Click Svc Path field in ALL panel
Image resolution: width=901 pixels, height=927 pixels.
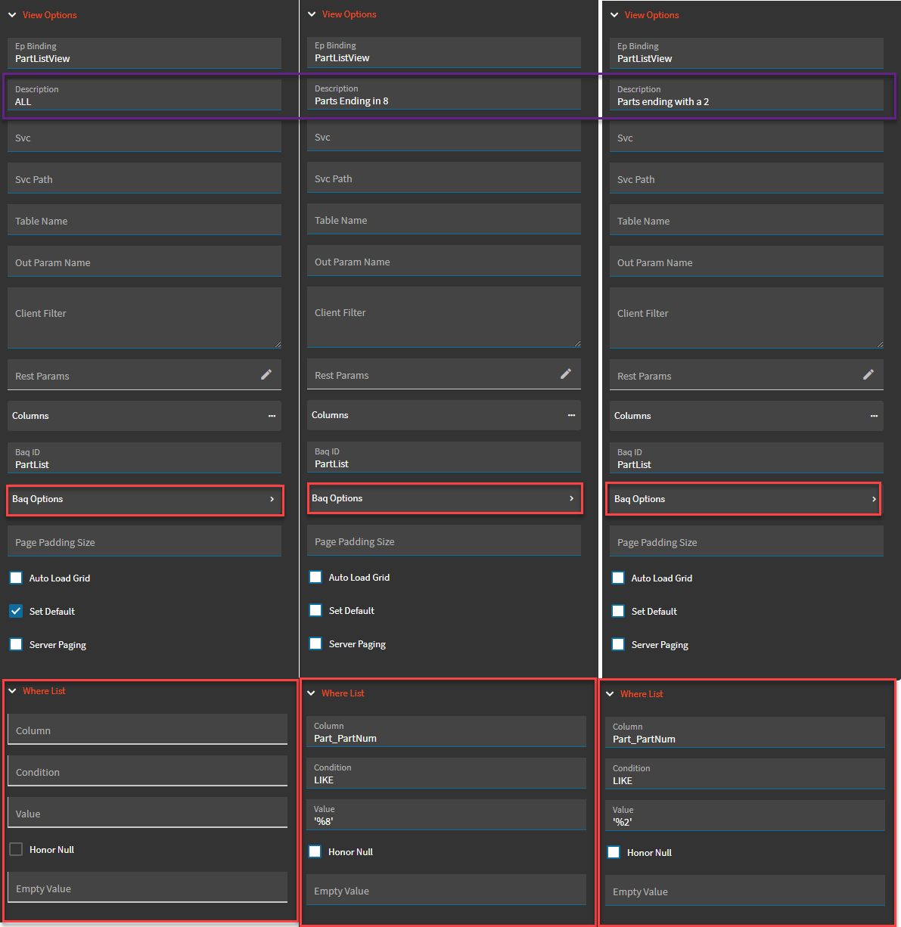144,178
